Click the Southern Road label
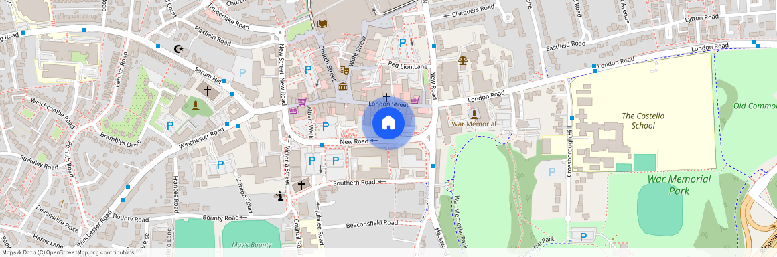Screen dimensions: 777x257 (x=354, y=183)
